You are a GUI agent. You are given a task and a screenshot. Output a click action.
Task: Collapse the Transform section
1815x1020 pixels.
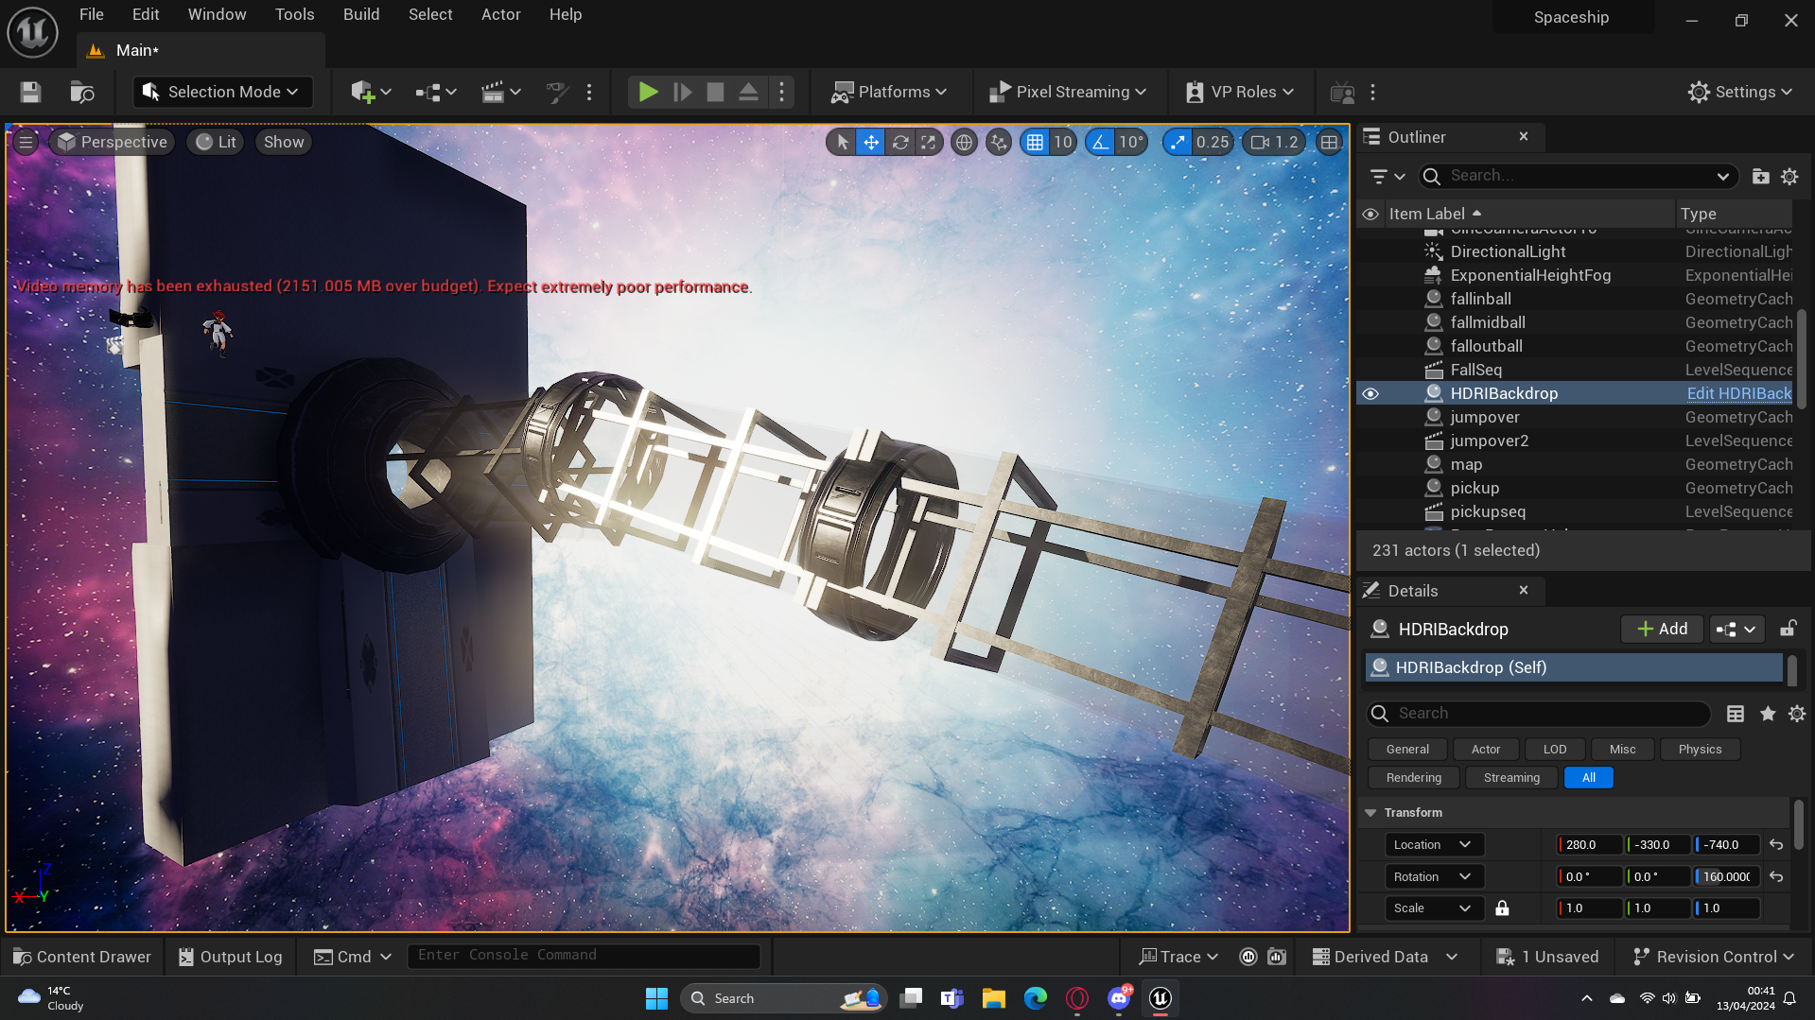(1370, 813)
